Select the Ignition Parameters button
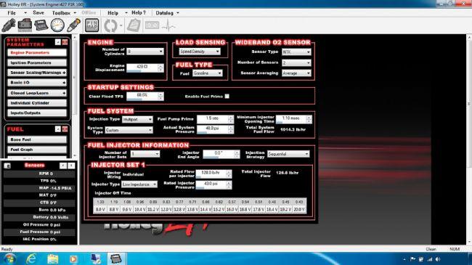This screenshot has width=472, height=265. [37, 62]
